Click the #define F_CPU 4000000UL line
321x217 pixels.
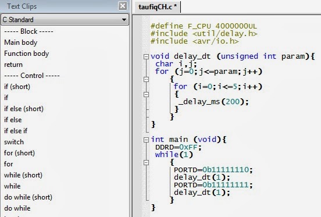tap(204, 26)
